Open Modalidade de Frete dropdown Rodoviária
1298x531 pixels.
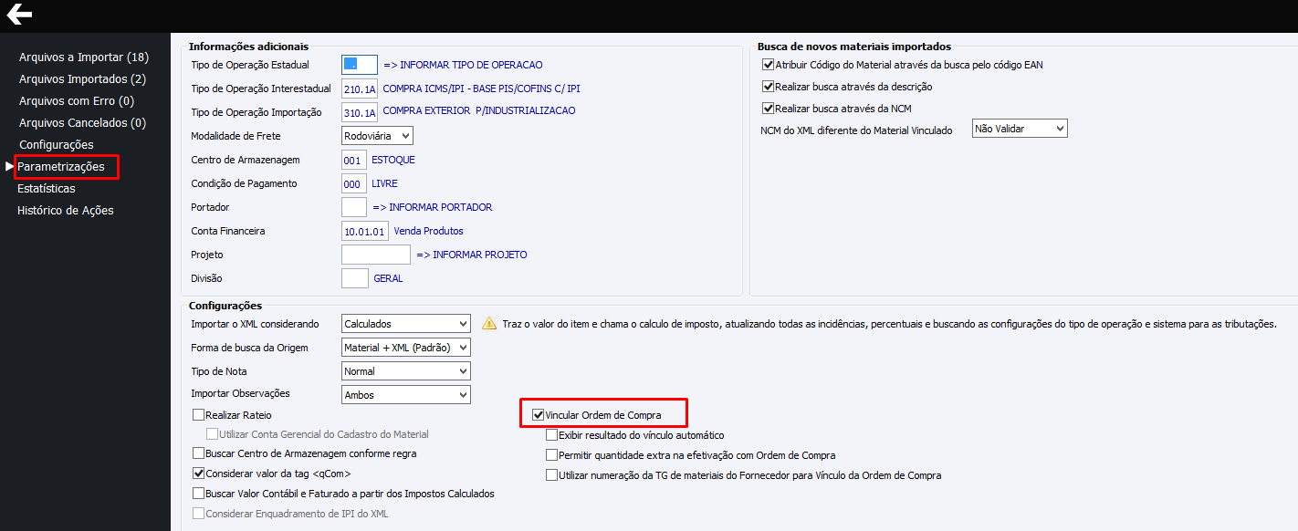[x=377, y=135]
